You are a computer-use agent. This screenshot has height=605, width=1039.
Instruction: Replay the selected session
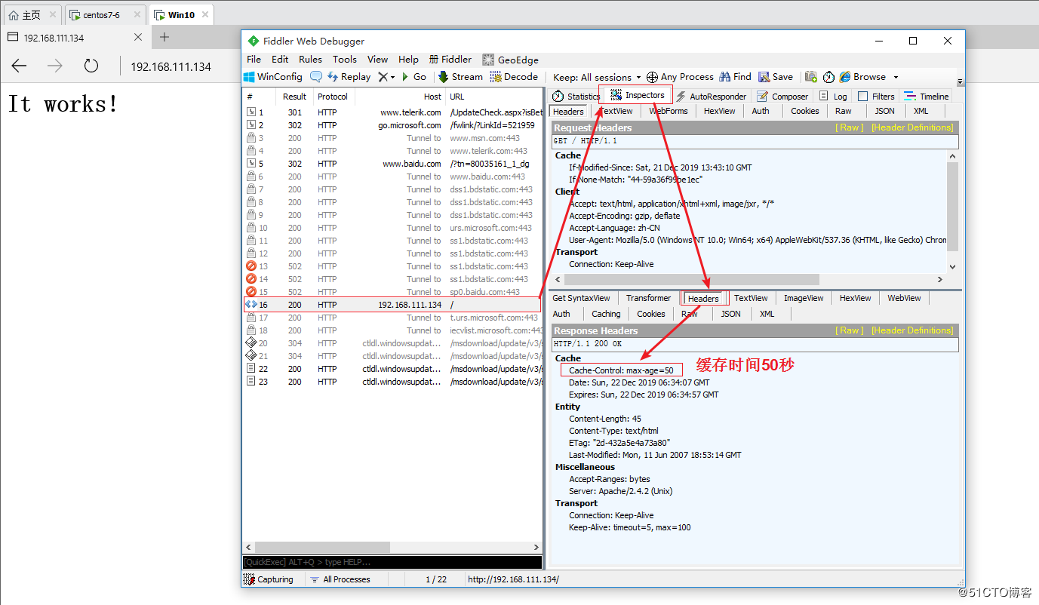(x=349, y=77)
